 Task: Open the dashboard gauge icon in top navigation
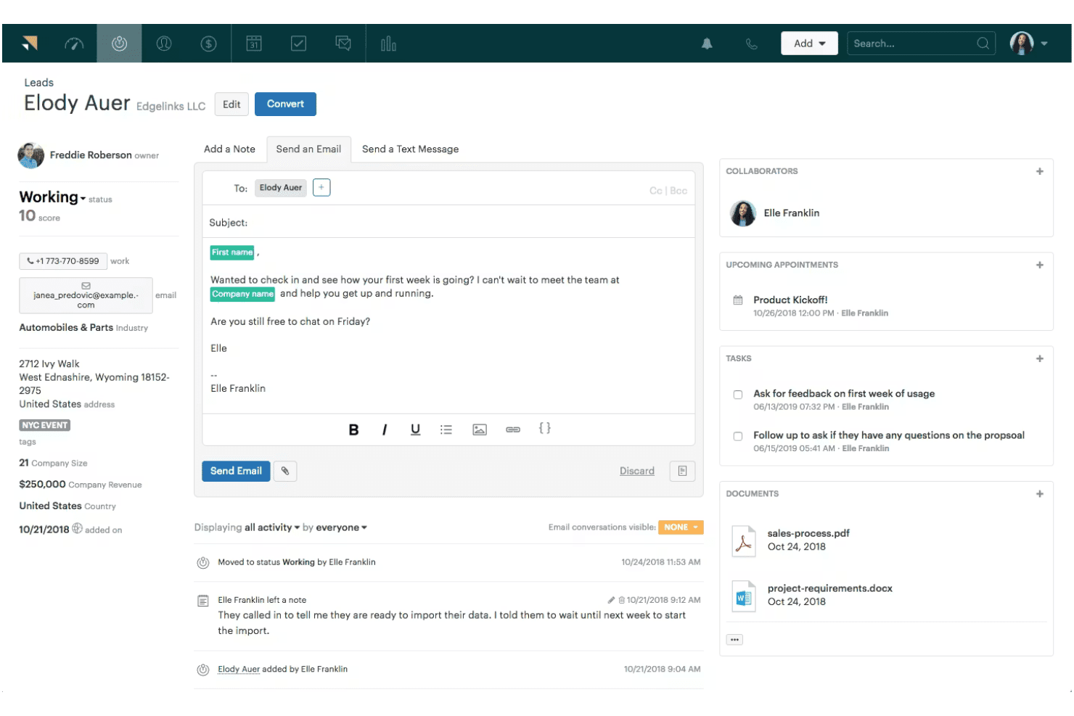click(74, 44)
